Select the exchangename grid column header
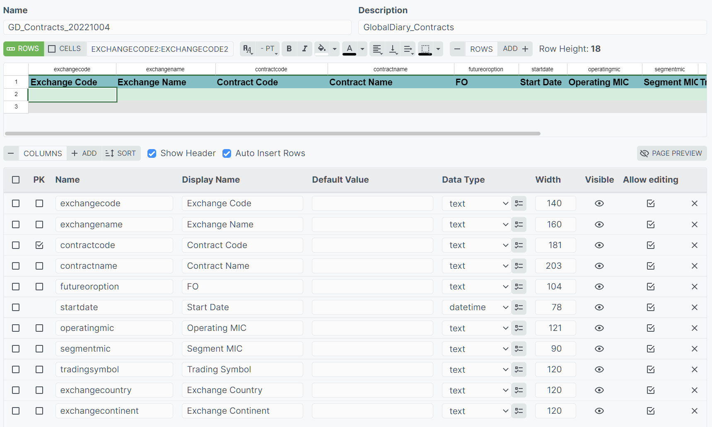The image size is (712, 427). click(x=166, y=69)
